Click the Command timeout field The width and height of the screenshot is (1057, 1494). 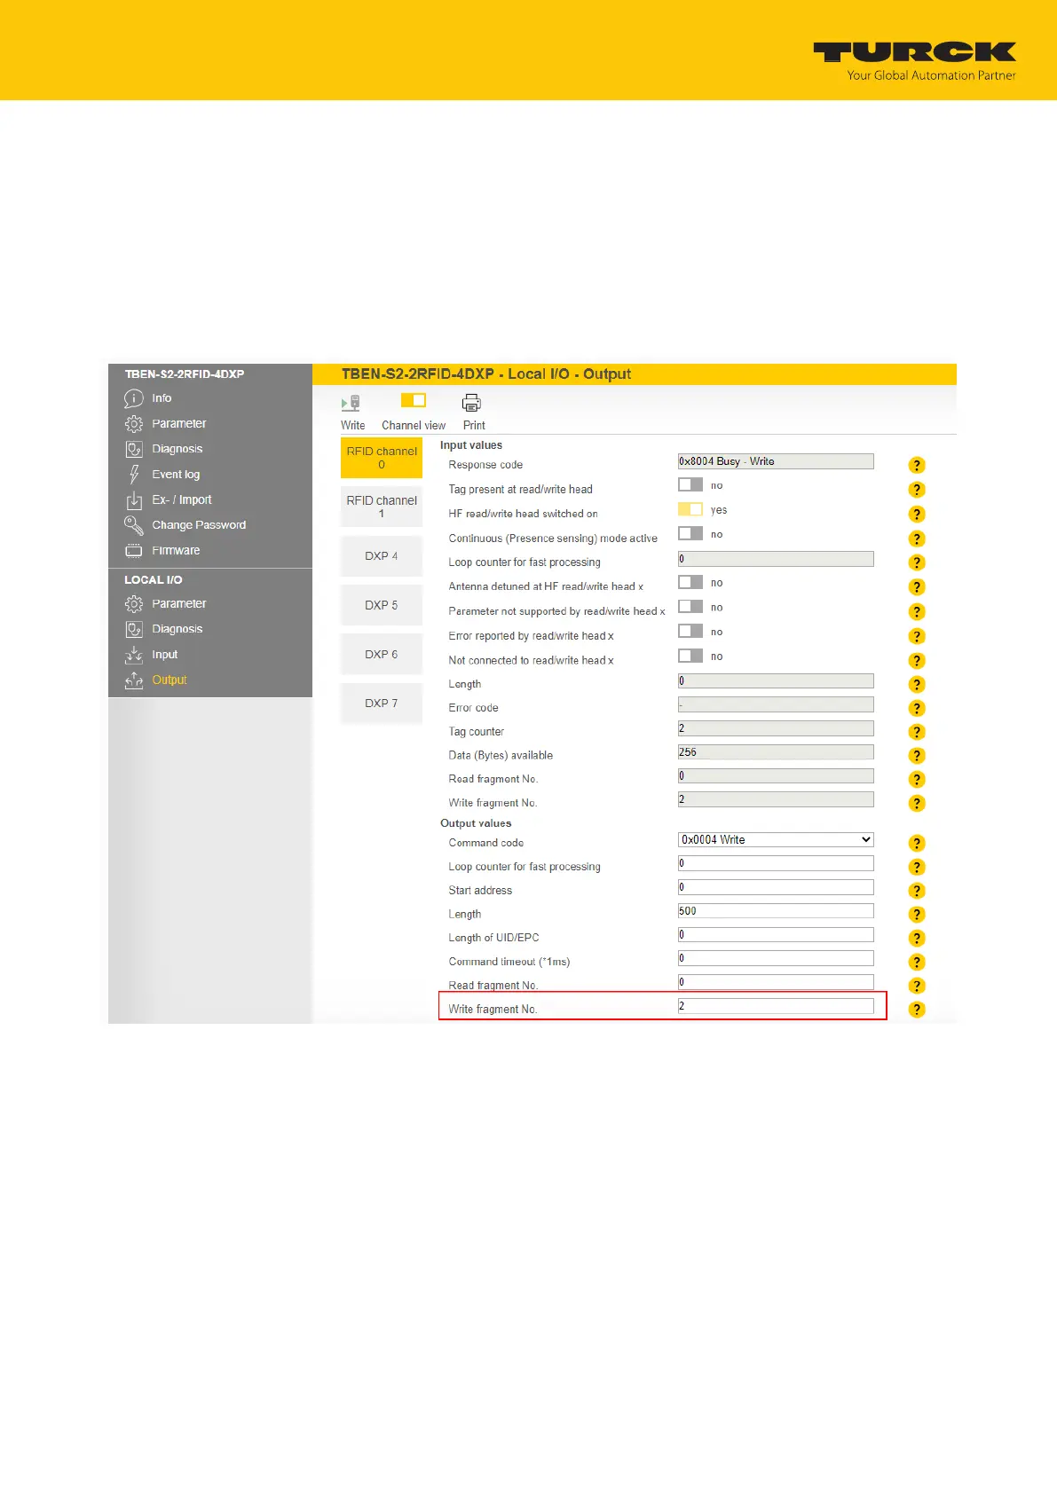coord(776,958)
